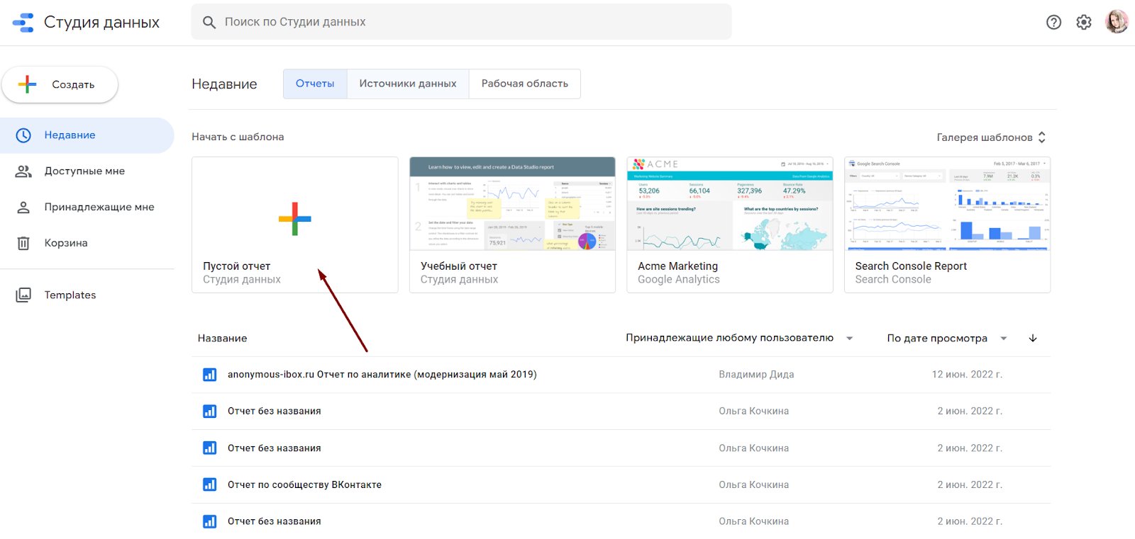
Task: Expand the Галерея шаблонов template gallery
Action: click(x=990, y=137)
